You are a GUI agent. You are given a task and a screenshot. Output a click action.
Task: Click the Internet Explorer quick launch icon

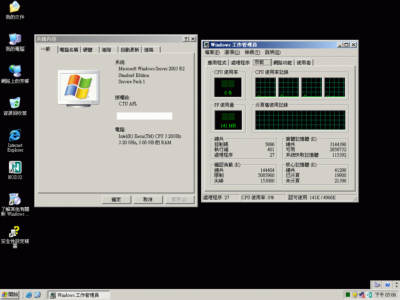click(x=29, y=295)
